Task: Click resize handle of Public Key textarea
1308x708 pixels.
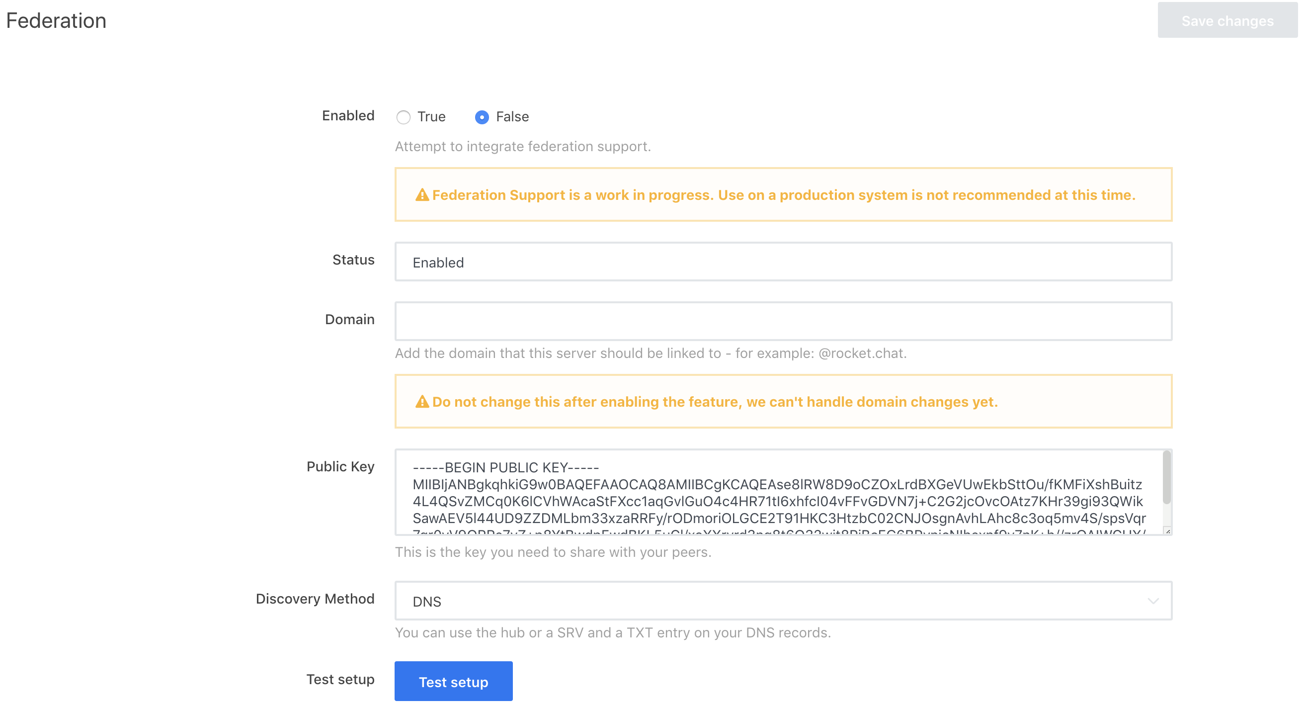Action: pos(1167,531)
